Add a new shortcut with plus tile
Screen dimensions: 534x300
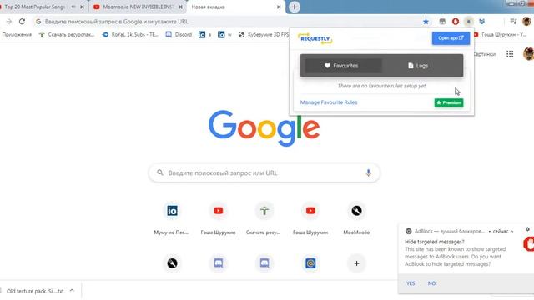coord(356,263)
